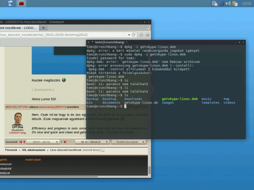Minimize the terminal window
This screenshot has height=190, width=254.
(x=235, y=43)
